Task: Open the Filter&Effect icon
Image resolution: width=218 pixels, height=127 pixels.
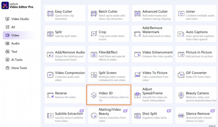Action: point(94,55)
